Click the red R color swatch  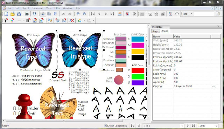click(138, 70)
